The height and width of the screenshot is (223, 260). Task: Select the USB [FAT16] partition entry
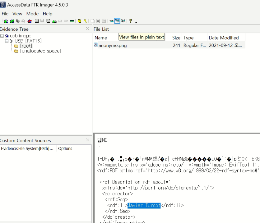(28, 41)
